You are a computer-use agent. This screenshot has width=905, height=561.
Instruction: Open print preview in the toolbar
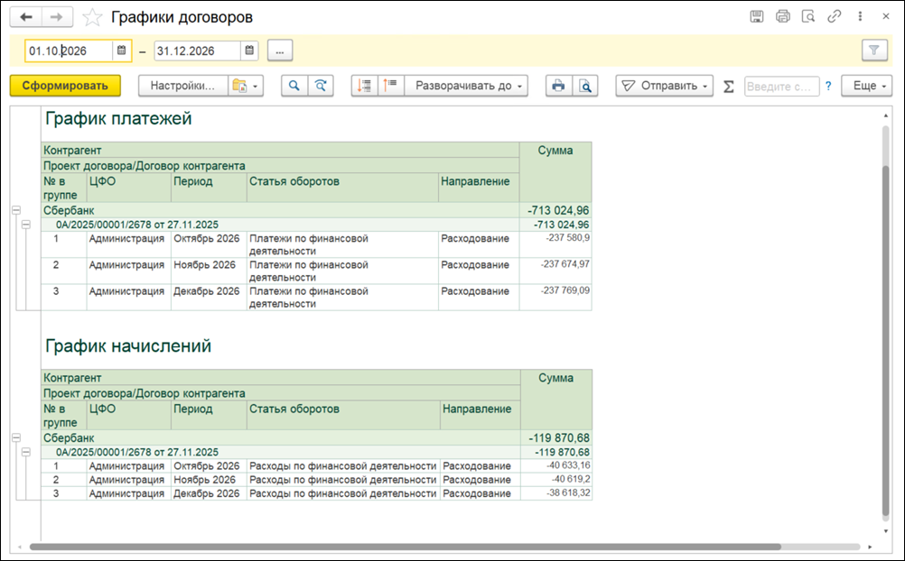(585, 86)
